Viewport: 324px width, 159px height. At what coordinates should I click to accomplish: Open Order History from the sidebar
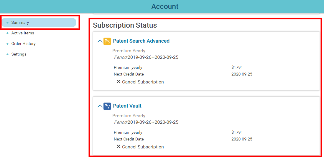click(x=23, y=44)
